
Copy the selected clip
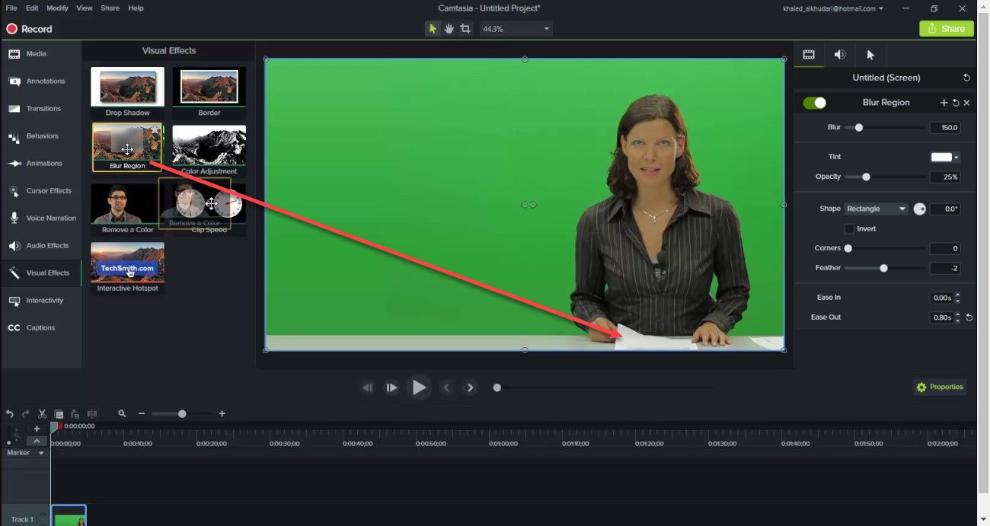tap(59, 414)
